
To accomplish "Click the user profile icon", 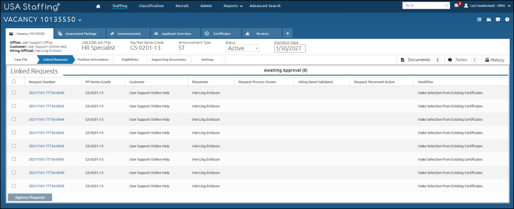I will pos(466,5).
